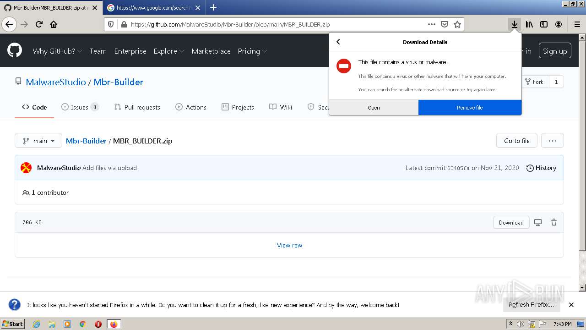
Task: Bookmark this page with the star icon
Action: click(457, 24)
